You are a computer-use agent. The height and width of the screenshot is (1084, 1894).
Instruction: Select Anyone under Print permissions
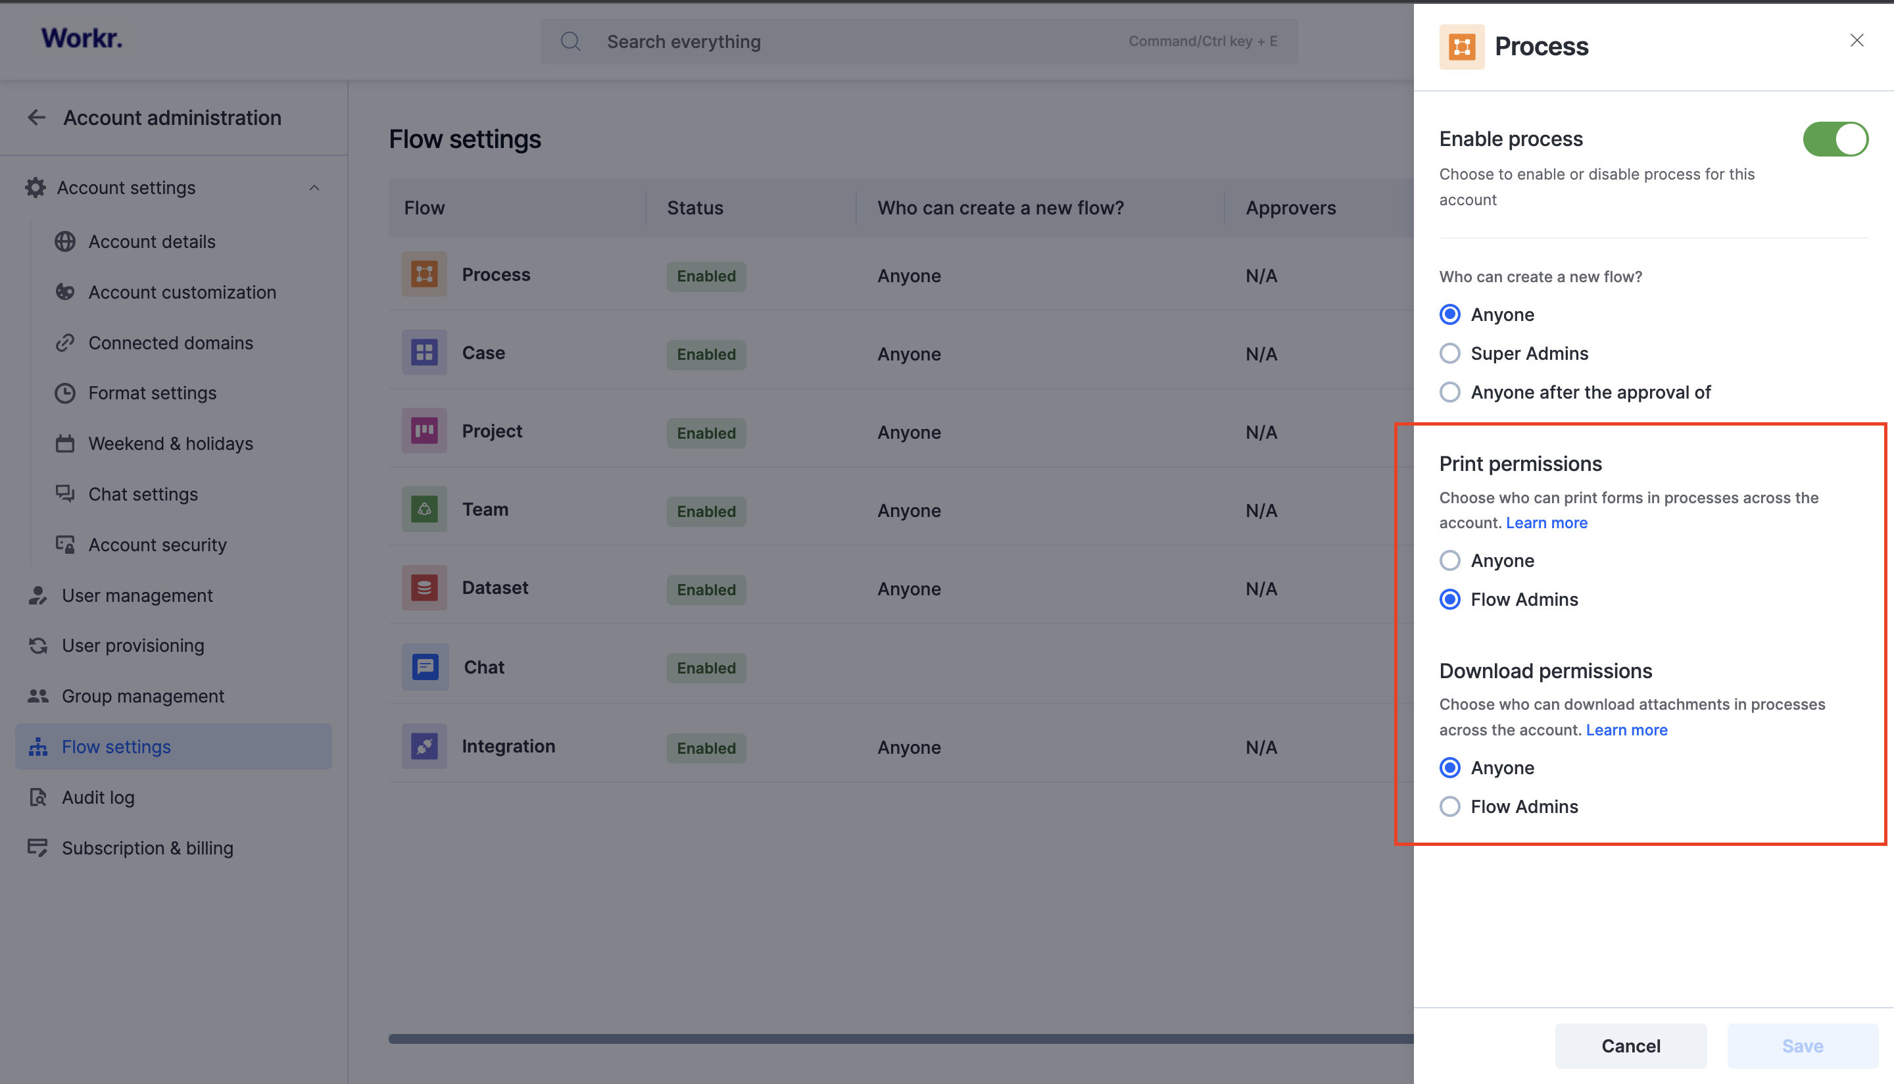[x=1449, y=560]
